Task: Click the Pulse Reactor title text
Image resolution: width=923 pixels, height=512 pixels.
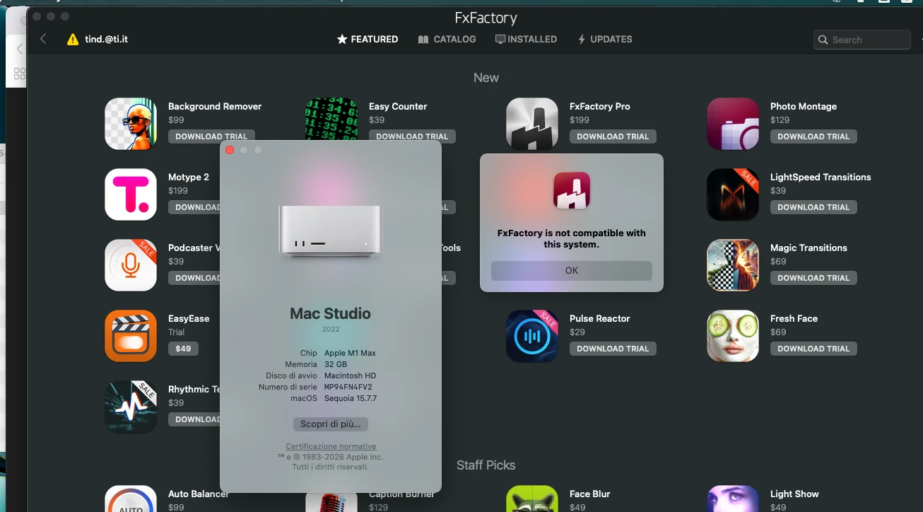Action: click(x=600, y=318)
